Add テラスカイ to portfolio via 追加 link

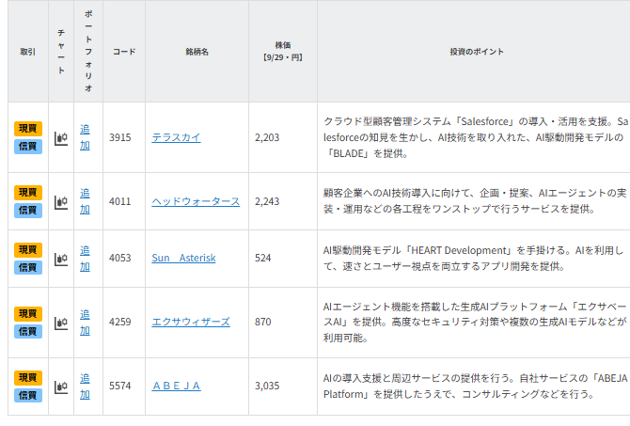coord(85,137)
